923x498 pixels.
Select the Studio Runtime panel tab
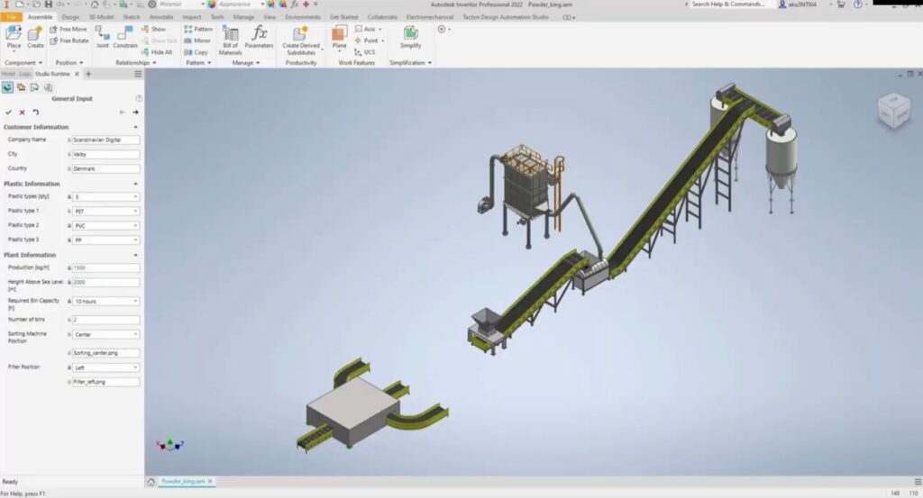52,74
